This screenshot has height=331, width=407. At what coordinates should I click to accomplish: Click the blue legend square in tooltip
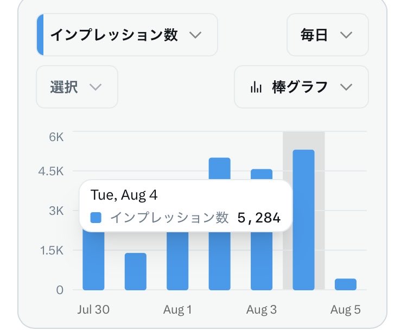(x=96, y=218)
